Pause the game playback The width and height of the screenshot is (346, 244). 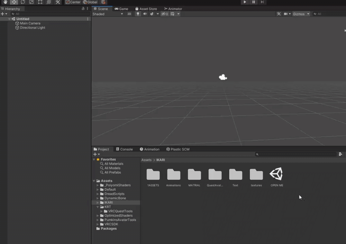(254, 2)
